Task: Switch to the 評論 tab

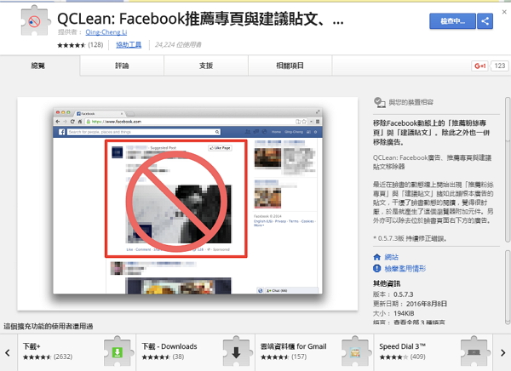Action: 120,66
